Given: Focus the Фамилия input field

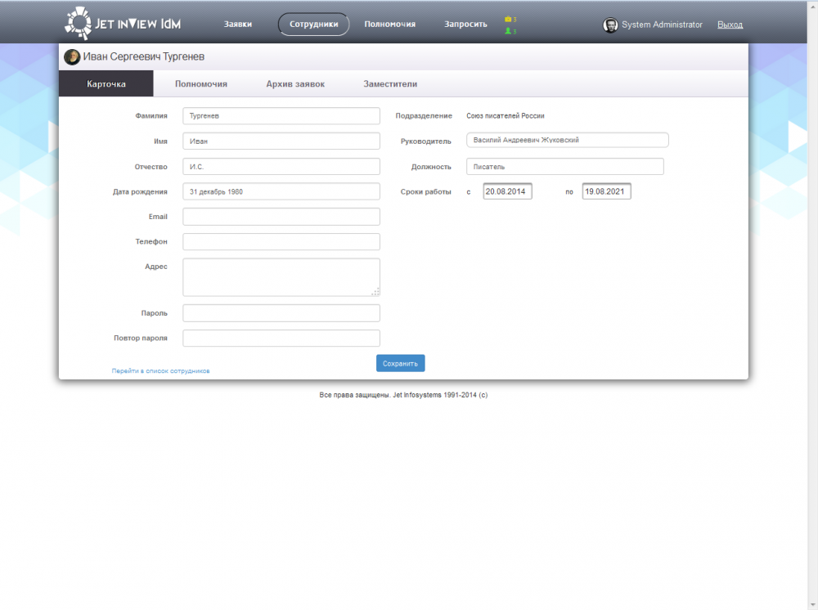Looking at the screenshot, I should pos(281,116).
